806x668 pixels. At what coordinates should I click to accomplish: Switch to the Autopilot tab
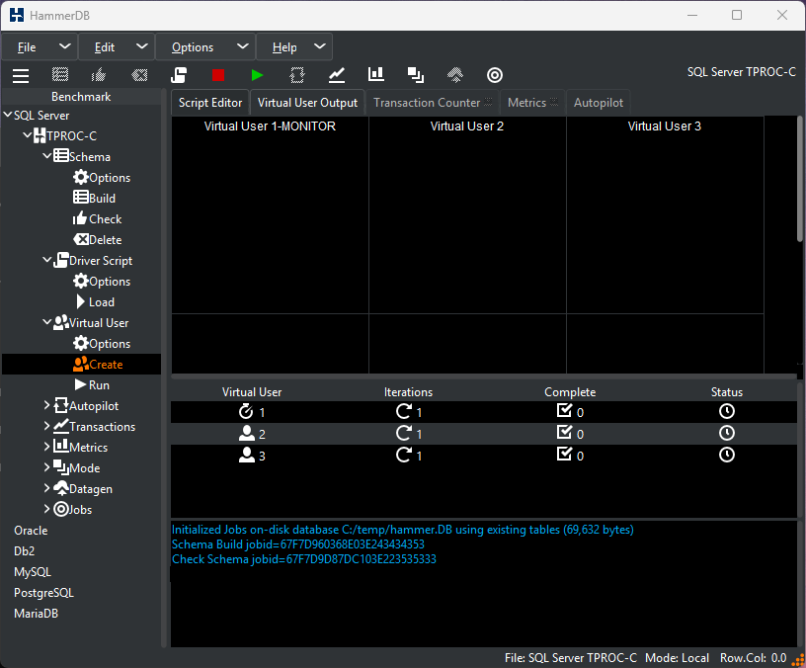coord(599,103)
